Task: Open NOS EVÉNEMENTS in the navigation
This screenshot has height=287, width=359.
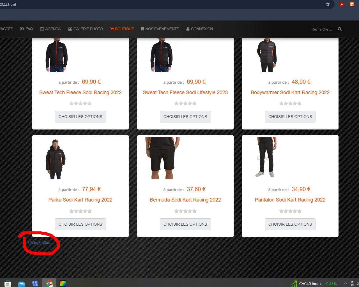Action: (x=160, y=29)
